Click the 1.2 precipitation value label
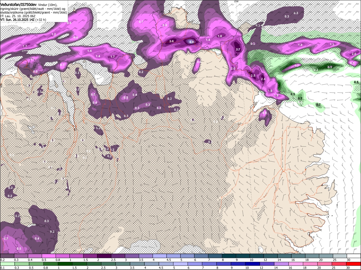 (x=54, y=34)
